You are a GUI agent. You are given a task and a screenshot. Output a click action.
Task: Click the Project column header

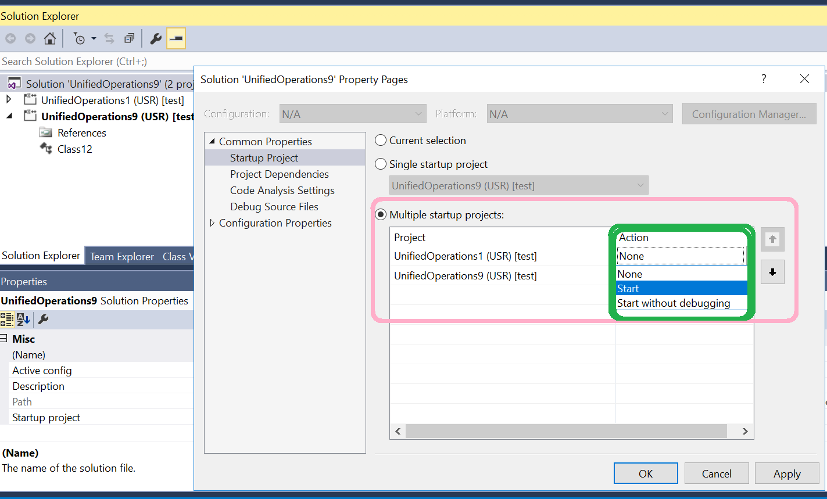503,237
